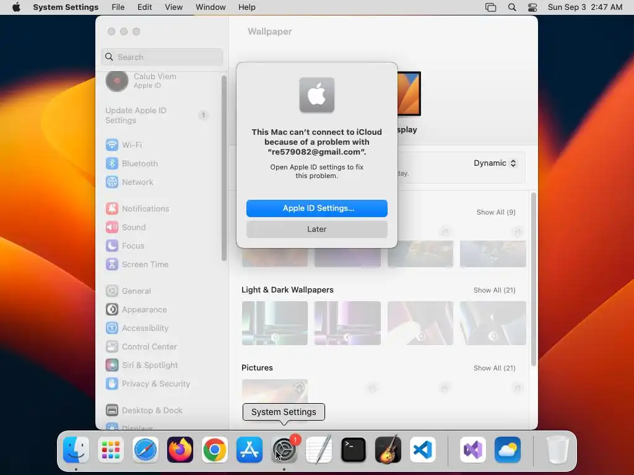The width and height of the screenshot is (634, 475).
Task: Open GarageBand from the Dock
Action: 388,450
